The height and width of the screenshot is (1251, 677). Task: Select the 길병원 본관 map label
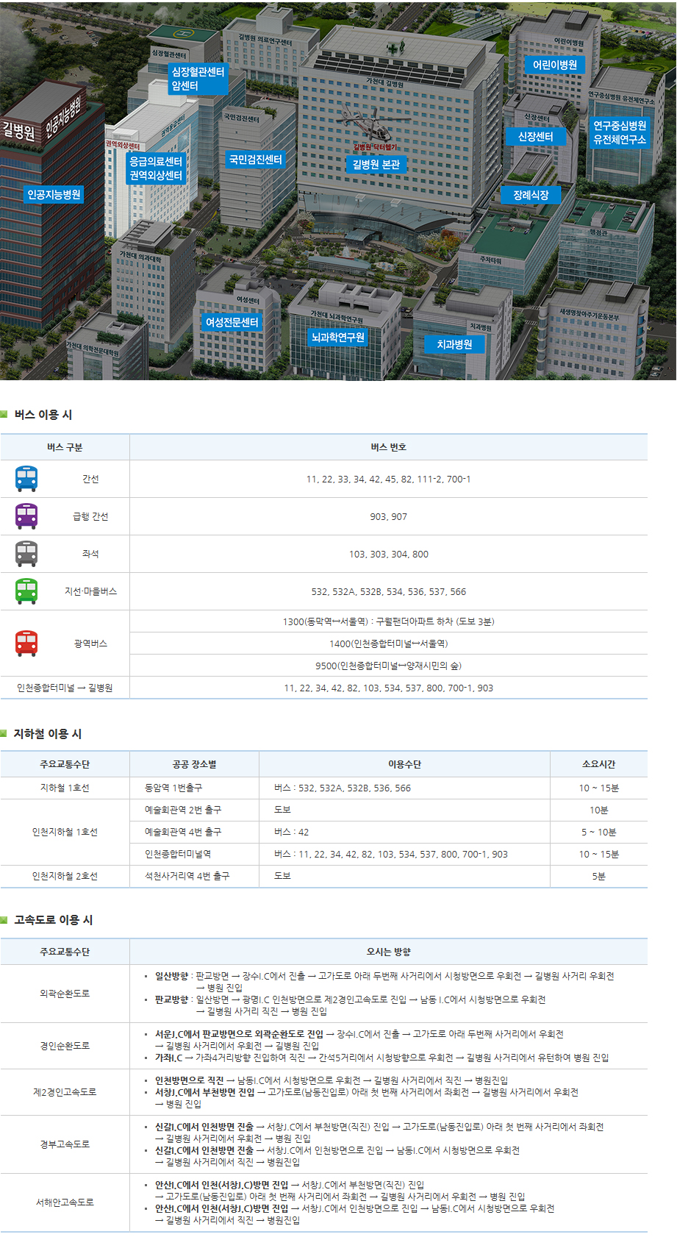click(x=376, y=165)
